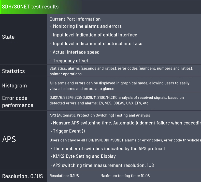Click the Maximum testing time: 10.0S text

pos(125,176)
